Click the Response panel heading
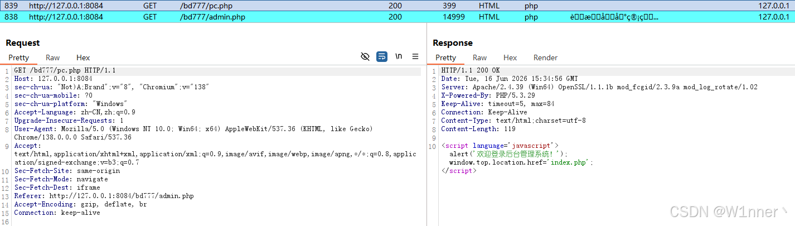The image size is (795, 226). [453, 43]
